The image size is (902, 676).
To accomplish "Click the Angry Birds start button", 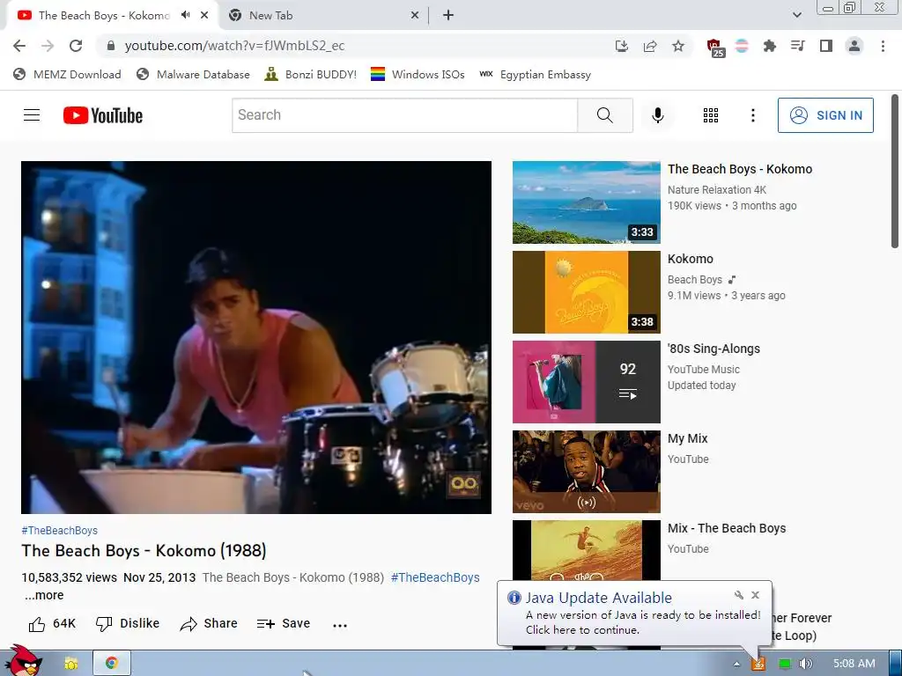I will pos(23,661).
